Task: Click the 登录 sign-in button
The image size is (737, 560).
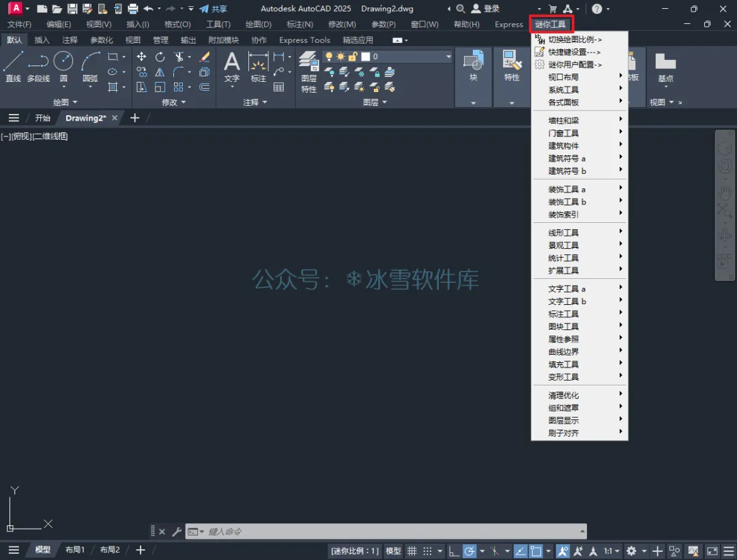Action: click(x=486, y=8)
